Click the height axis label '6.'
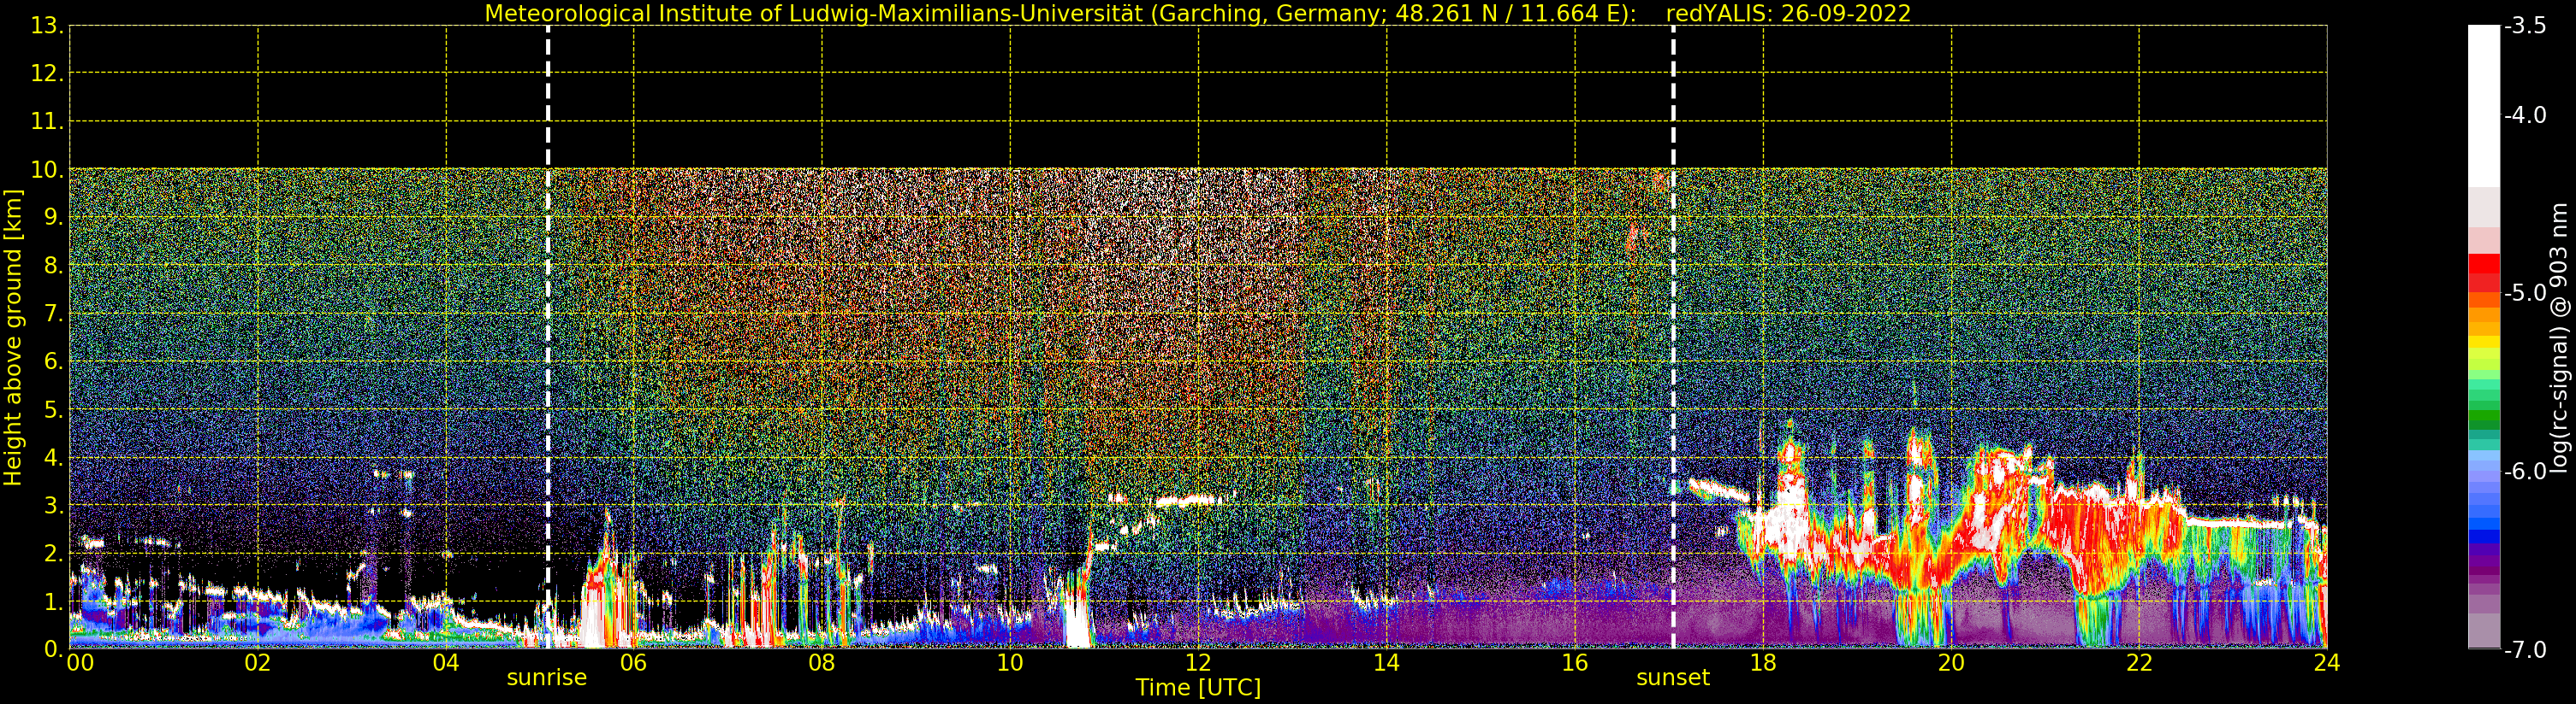The width and height of the screenshot is (2576, 704). pos(53,361)
